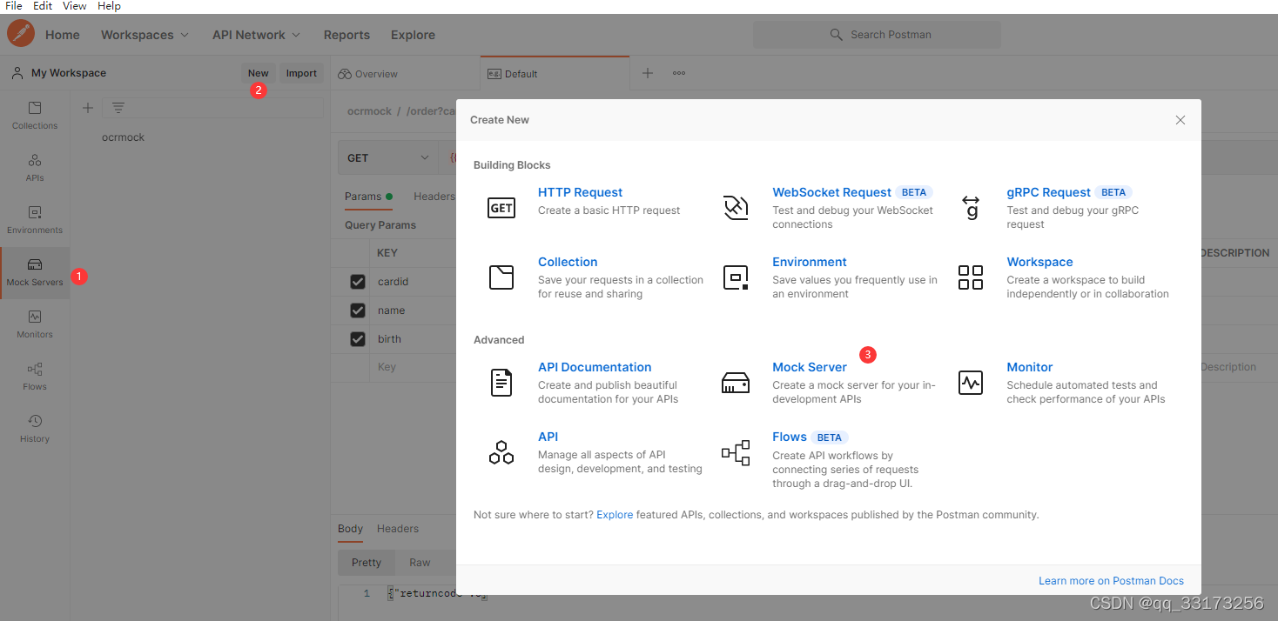Uncheck the name parameter checkbox

pyautogui.click(x=358, y=310)
